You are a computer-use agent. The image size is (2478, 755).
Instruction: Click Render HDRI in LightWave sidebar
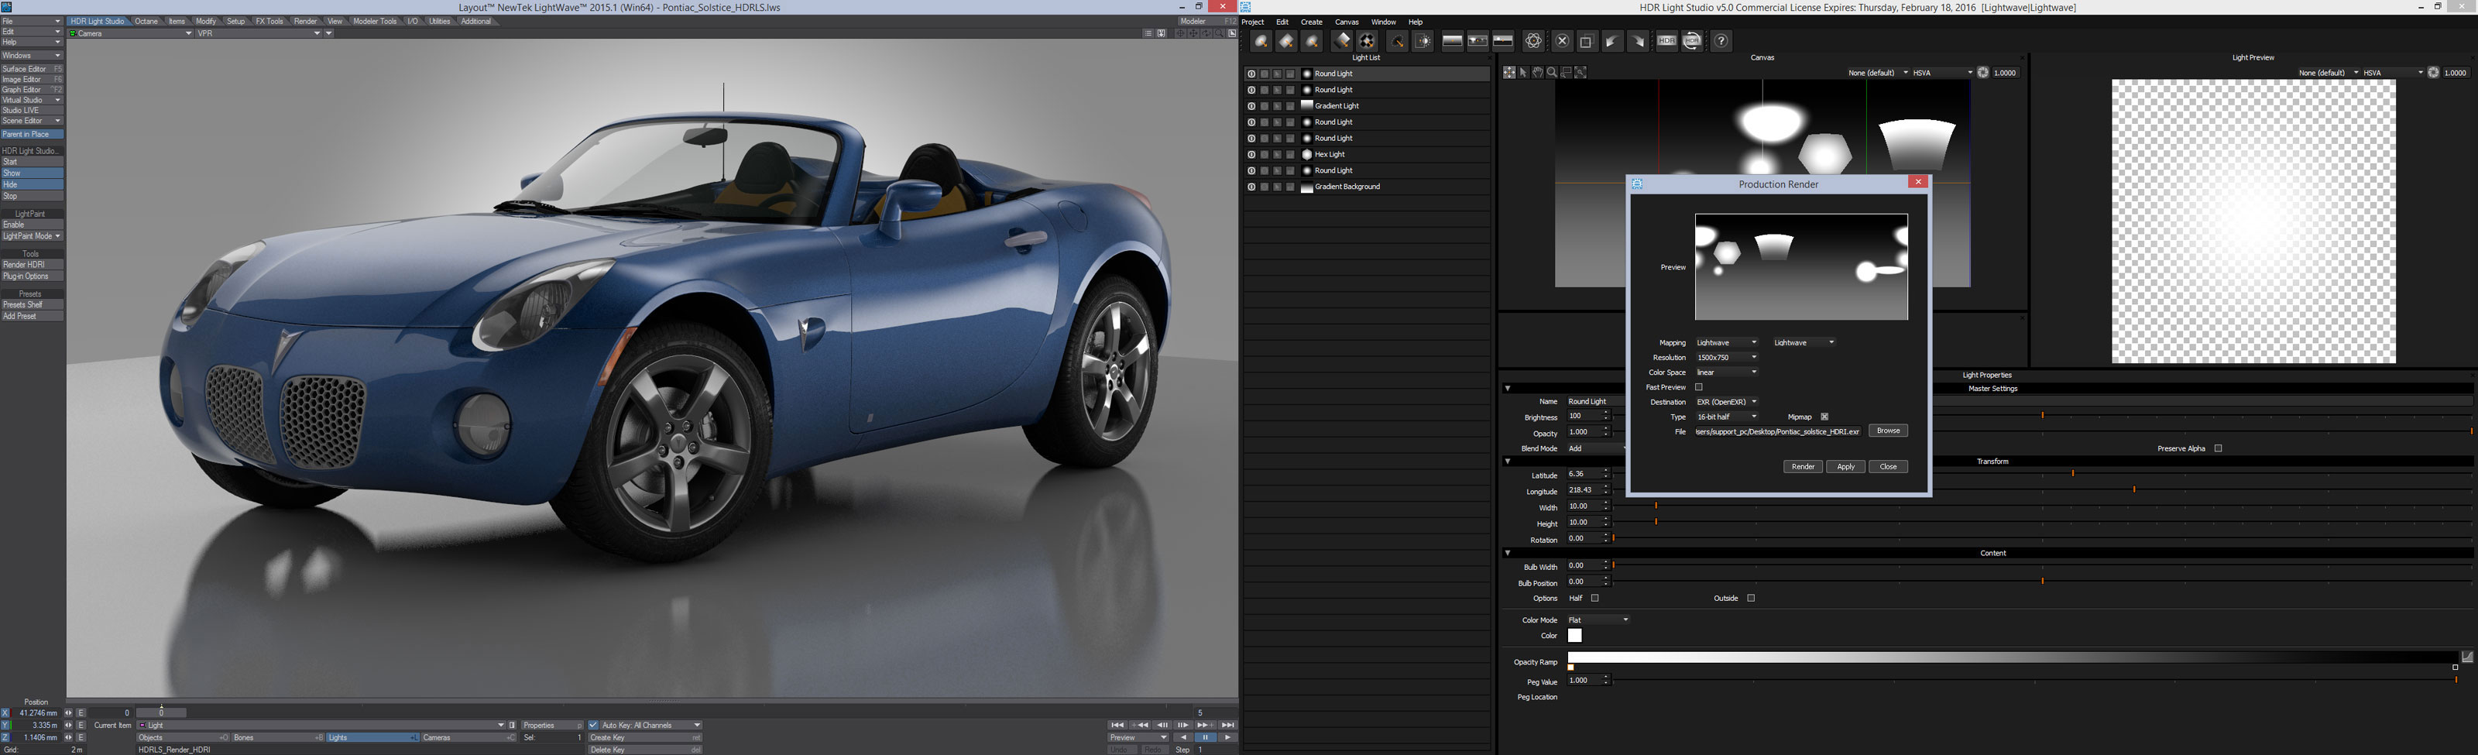point(32,265)
